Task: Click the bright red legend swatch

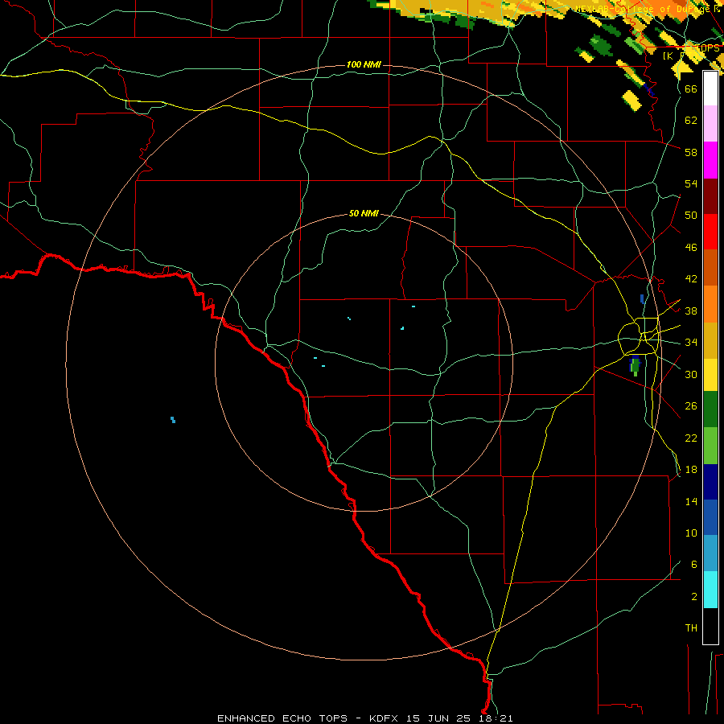Action: pyautogui.click(x=710, y=232)
